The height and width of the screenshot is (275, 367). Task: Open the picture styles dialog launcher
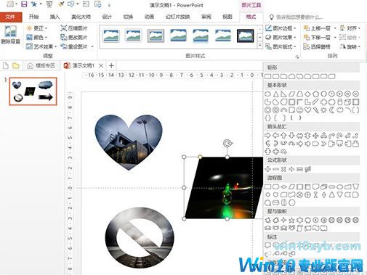click(x=297, y=57)
